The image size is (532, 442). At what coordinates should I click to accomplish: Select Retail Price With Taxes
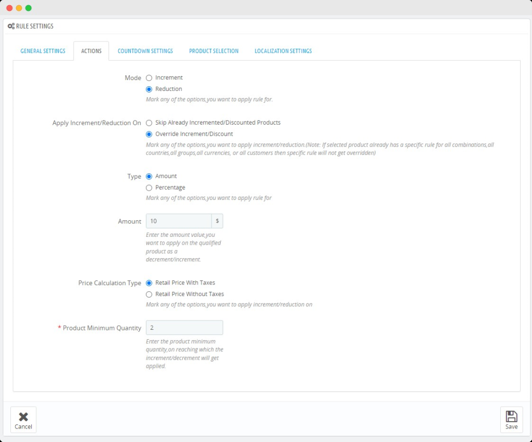(x=149, y=283)
